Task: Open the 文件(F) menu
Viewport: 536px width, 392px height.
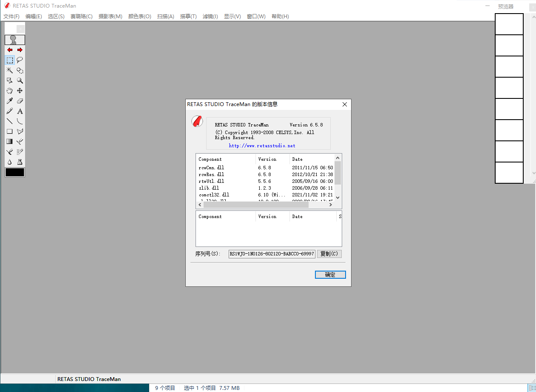Action: (x=11, y=17)
